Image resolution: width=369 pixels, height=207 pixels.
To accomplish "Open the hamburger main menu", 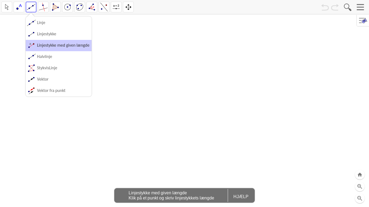I will 360,7.
